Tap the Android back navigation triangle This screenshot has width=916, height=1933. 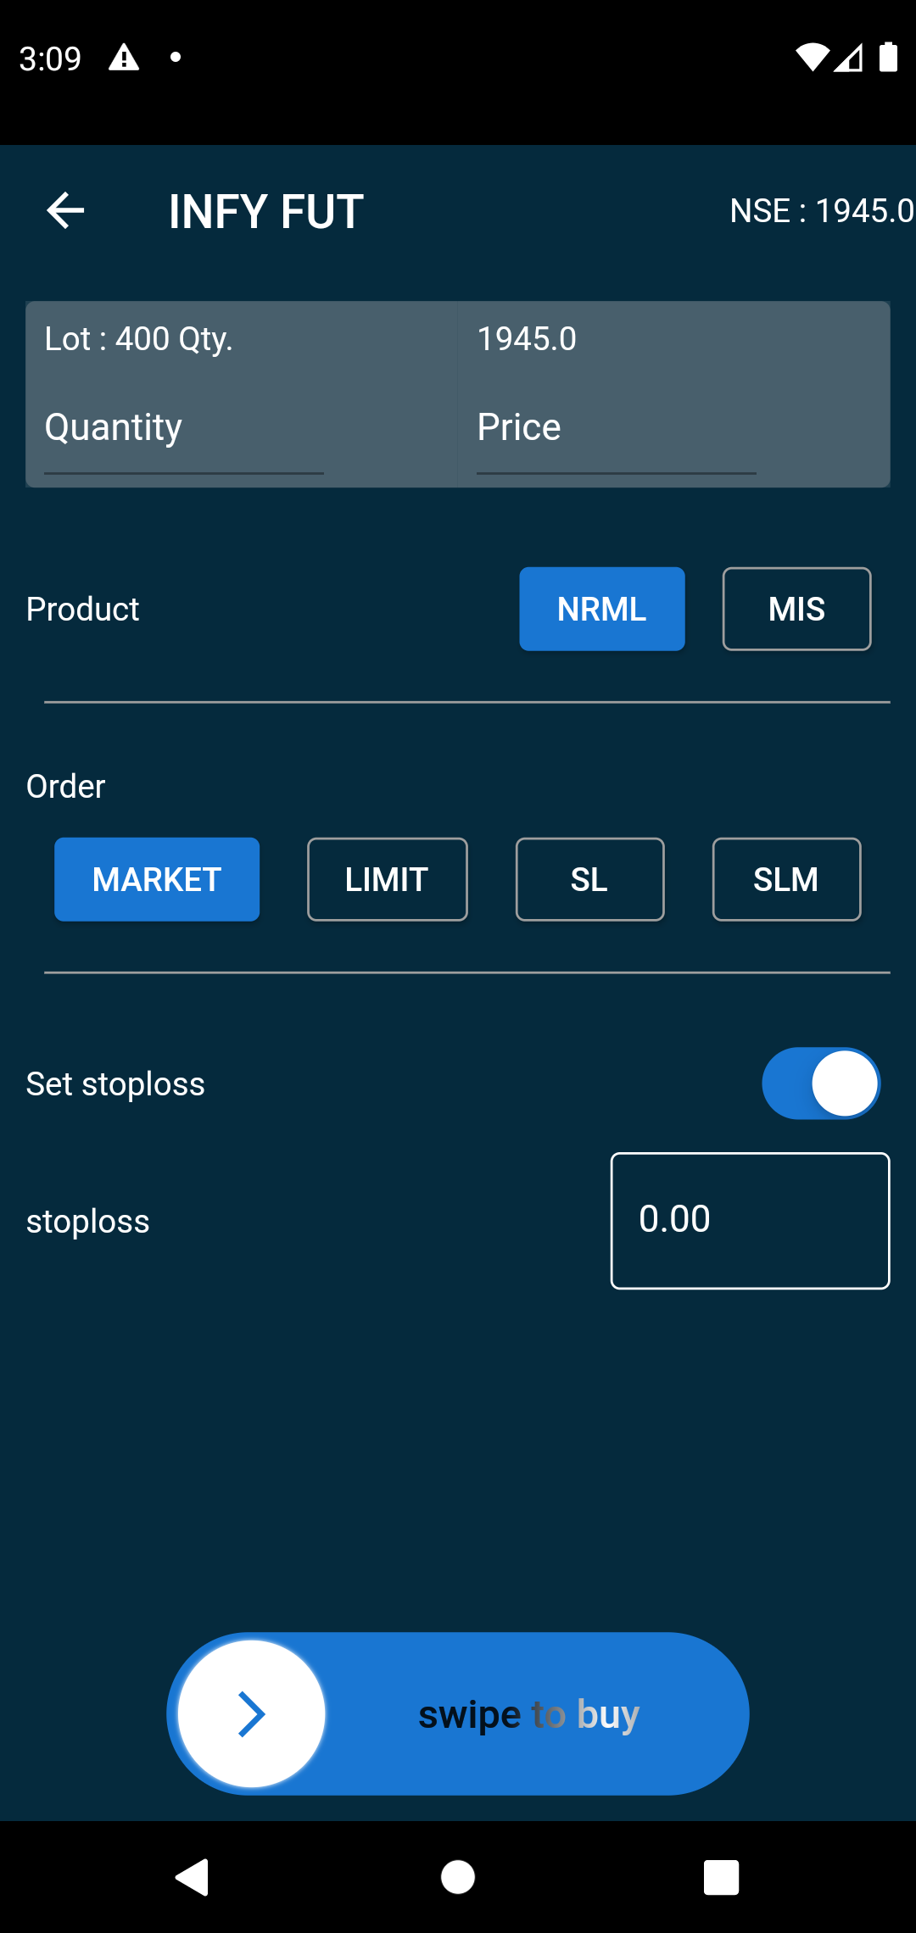[193, 1876]
